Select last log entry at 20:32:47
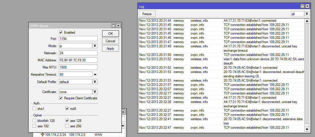The width and height of the screenshot is (315, 137). click(221, 128)
